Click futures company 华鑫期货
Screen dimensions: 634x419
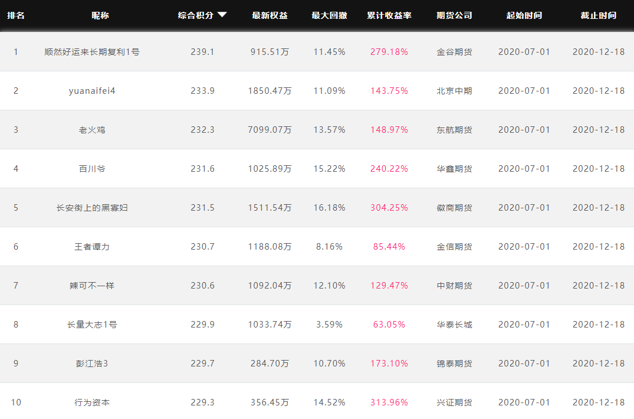tap(455, 169)
